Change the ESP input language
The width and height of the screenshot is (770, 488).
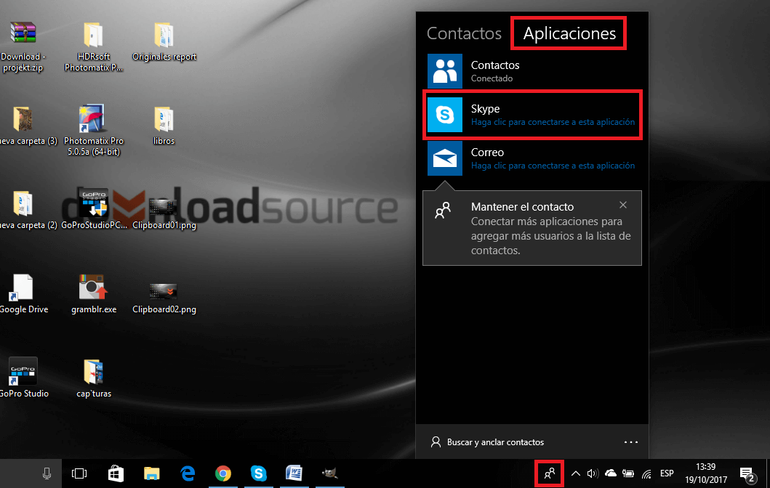pyautogui.click(x=667, y=473)
